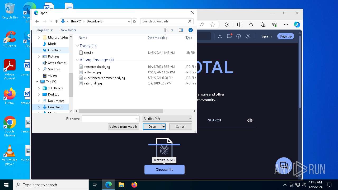This screenshot has width=338, height=190.
Task: Open the Copilot sidebar icon
Action: (x=297, y=25)
